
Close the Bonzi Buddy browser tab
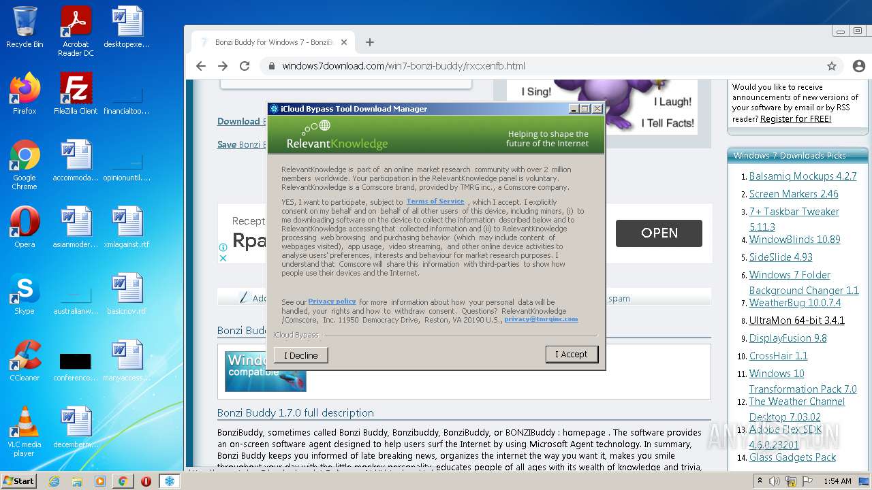pos(344,42)
